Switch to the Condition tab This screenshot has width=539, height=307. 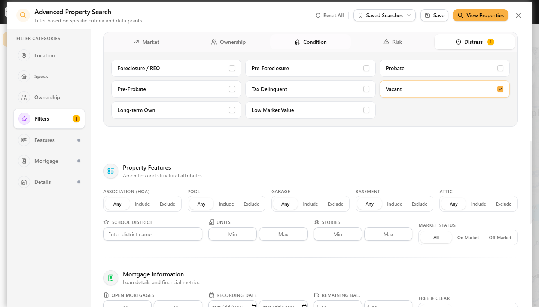(x=310, y=42)
